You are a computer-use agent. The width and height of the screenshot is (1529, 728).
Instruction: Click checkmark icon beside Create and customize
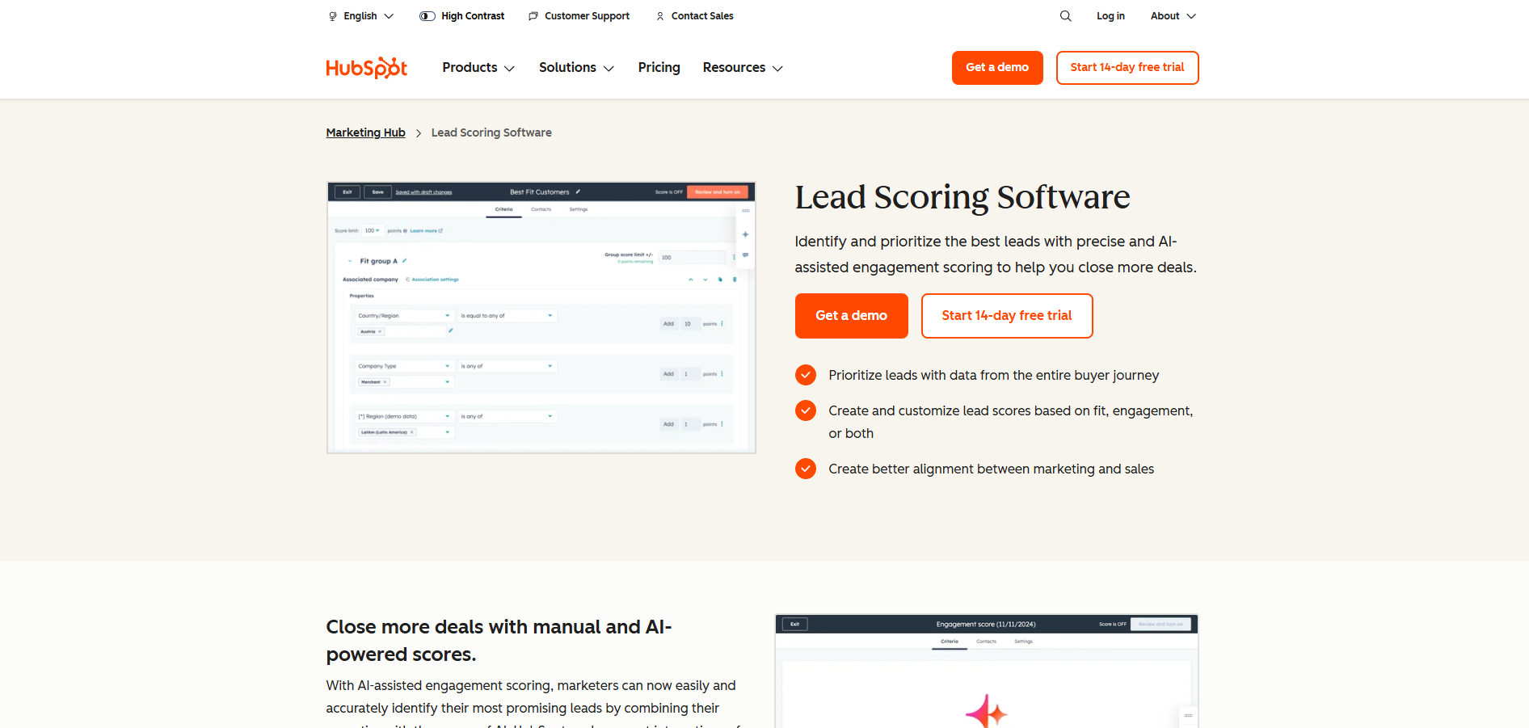click(x=806, y=410)
